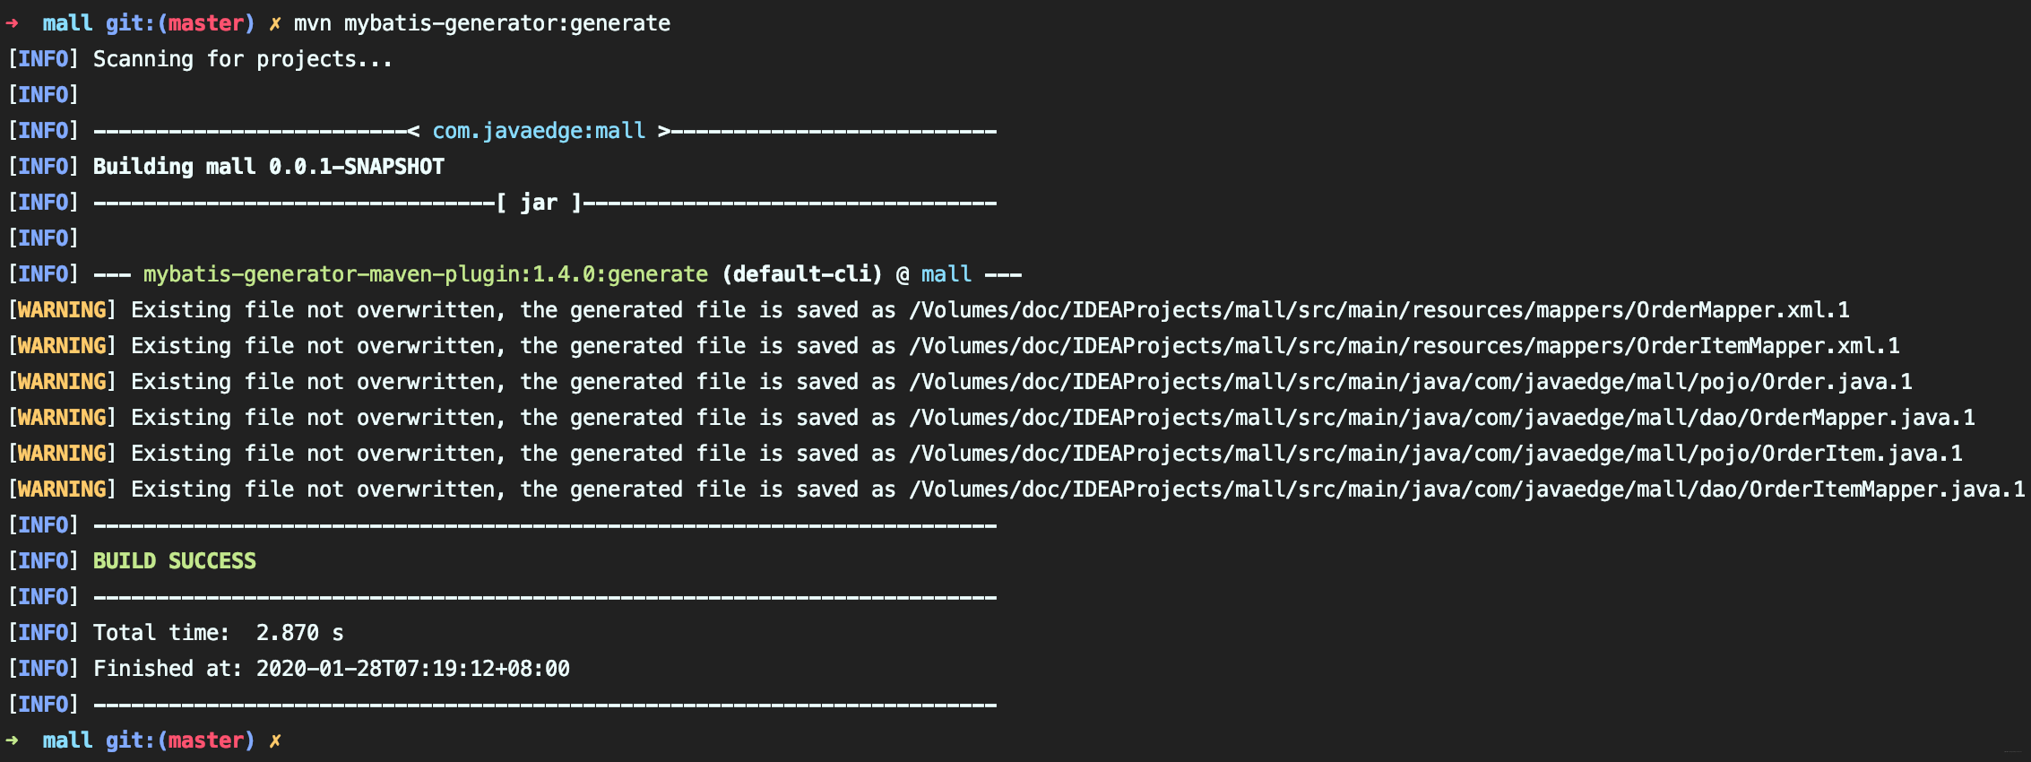Click the cyan 'com.javaedge:mall' project identifier
The width and height of the screenshot is (2031, 762).
539,131
